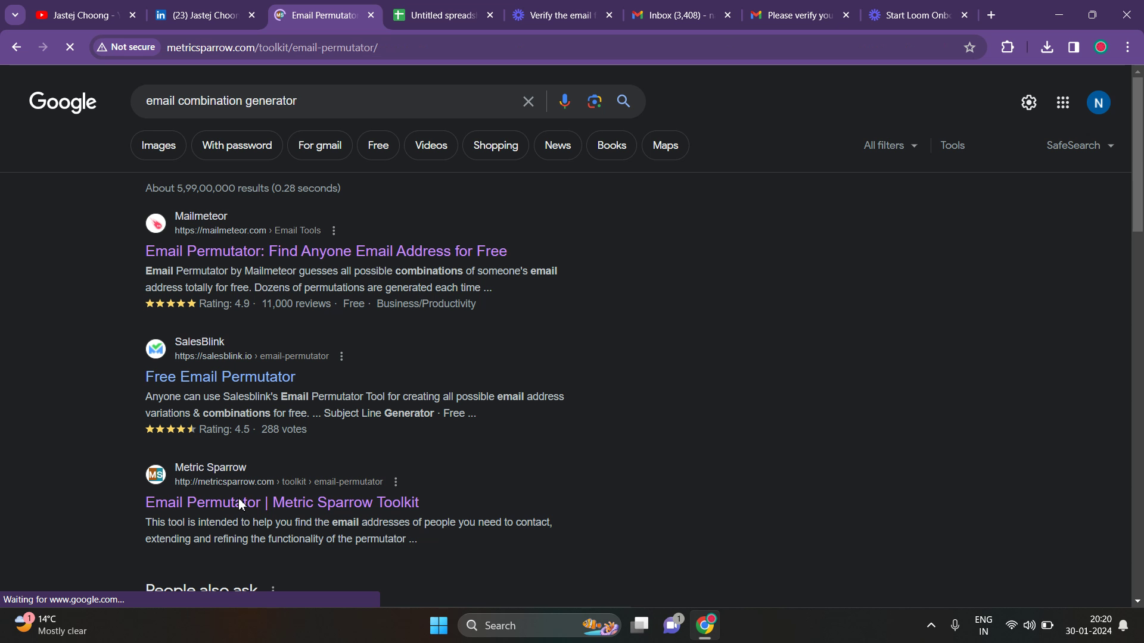Click the browser back arrow
This screenshot has height=643, width=1144.
pyautogui.click(x=16, y=47)
